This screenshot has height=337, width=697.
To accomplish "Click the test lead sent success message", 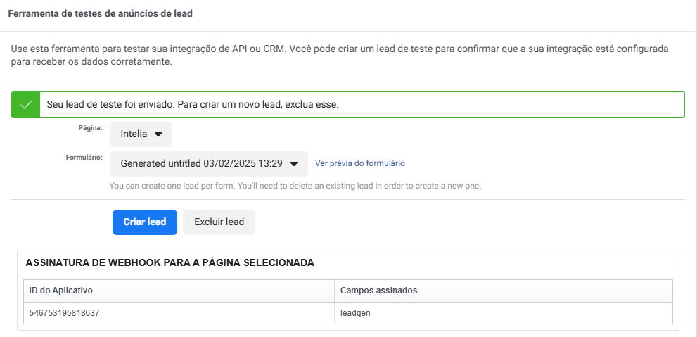I will (x=193, y=106).
